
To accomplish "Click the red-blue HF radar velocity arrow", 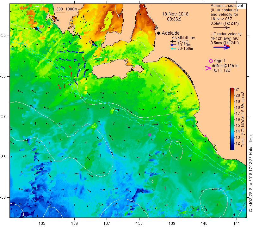I will [221, 47].
